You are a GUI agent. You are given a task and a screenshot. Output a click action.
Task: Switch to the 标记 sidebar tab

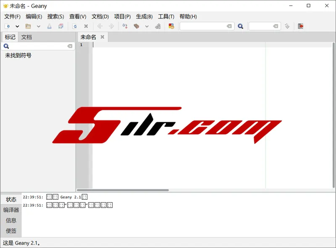[x=10, y=37]
